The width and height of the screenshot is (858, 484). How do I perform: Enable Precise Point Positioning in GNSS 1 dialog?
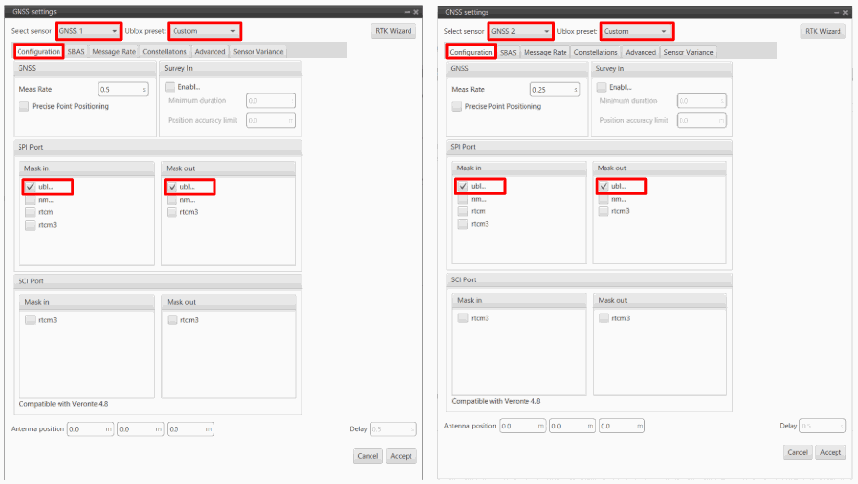24,106
